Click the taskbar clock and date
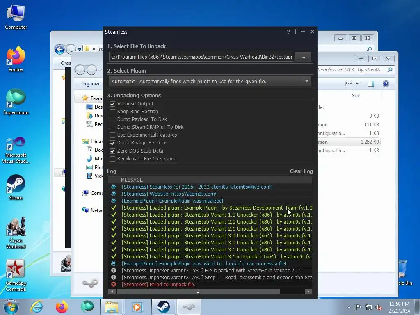The image size is (420, 315). tap(399, 307)
